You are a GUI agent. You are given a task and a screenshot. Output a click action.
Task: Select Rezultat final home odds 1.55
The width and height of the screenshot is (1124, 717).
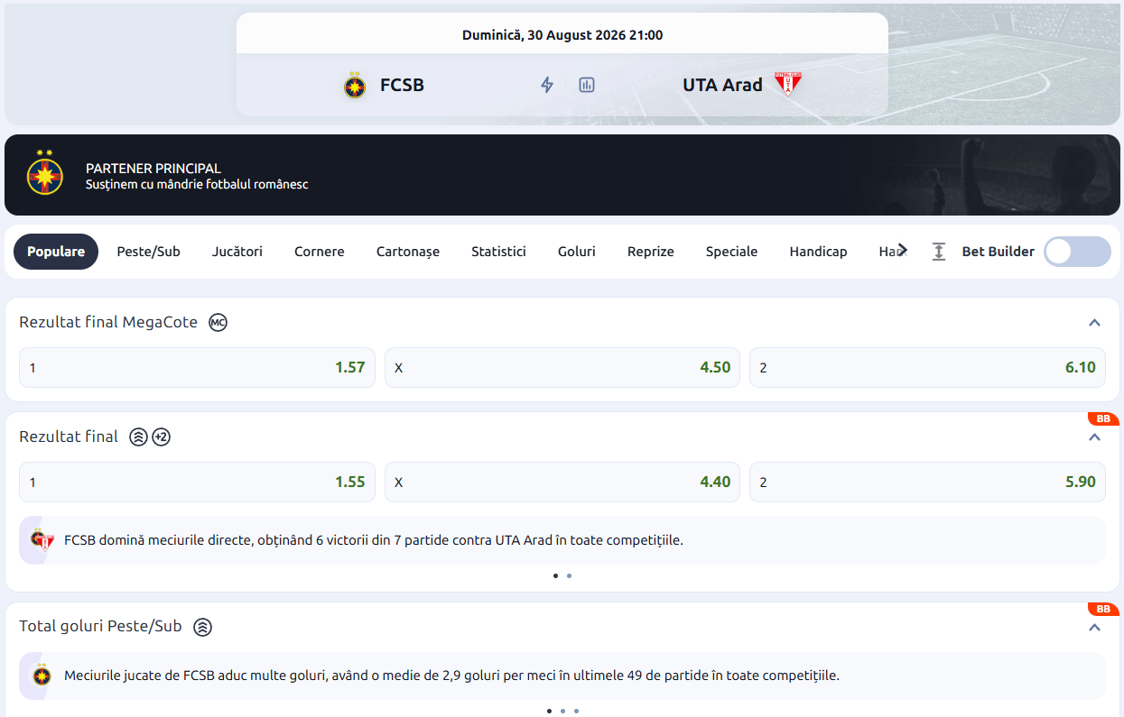coord(197,482)
